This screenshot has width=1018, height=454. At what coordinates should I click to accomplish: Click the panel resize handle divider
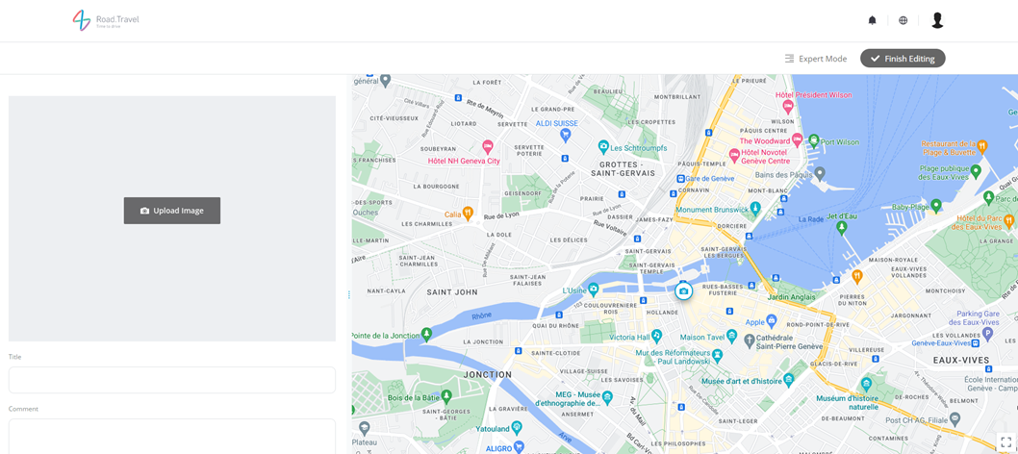click(348, 295)
